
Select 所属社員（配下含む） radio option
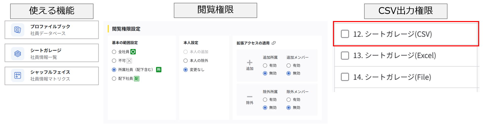tap(114, 70)
